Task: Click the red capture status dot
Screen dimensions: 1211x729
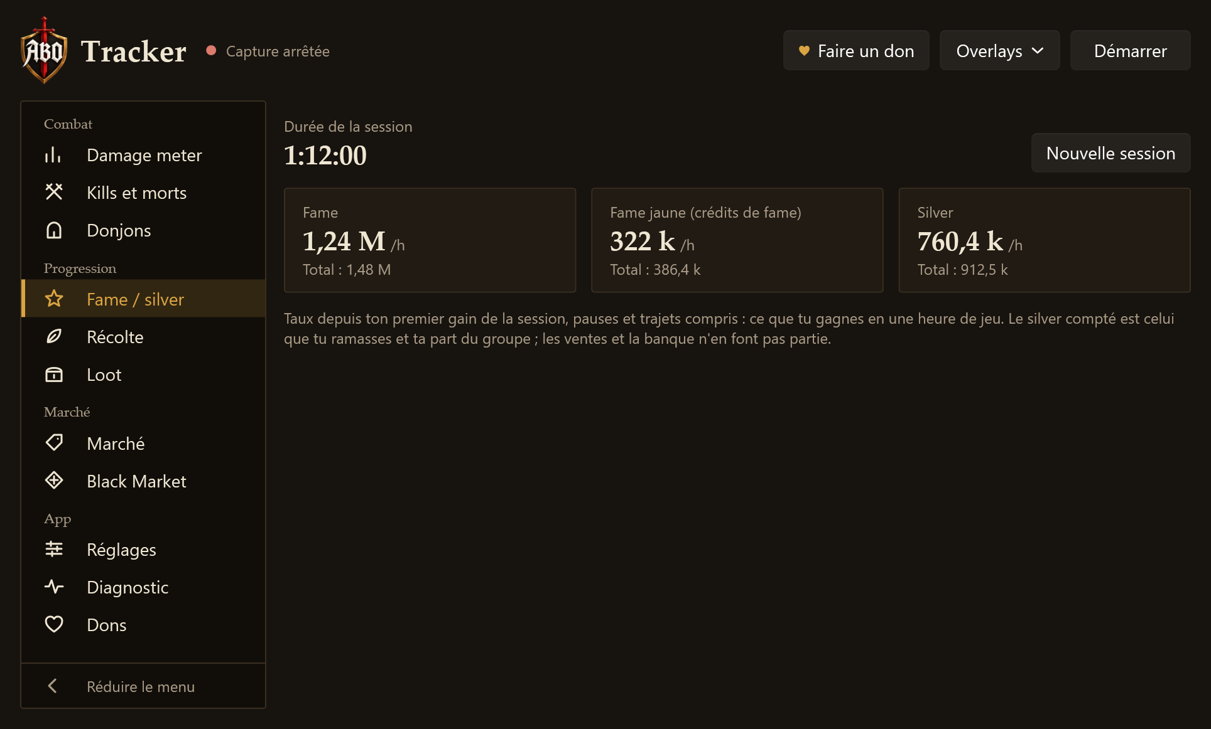Action: tap(211, 50)
